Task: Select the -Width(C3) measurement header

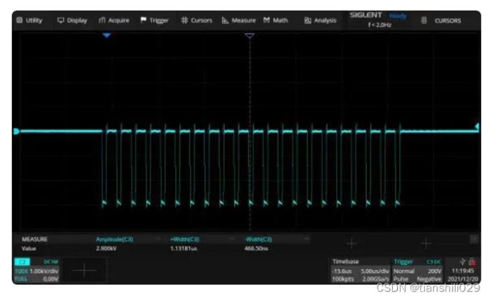Action: pyautogui.click(x=258, y=240)
